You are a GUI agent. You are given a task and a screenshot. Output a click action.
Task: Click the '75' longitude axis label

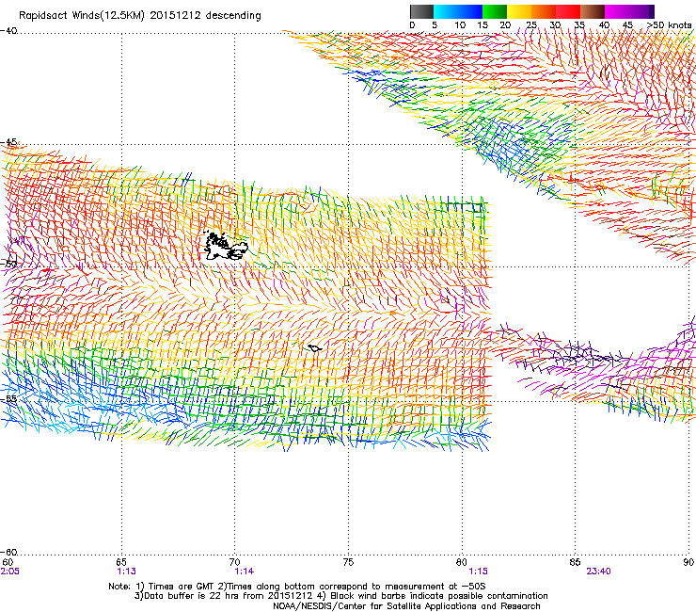[x=348, y=562]
